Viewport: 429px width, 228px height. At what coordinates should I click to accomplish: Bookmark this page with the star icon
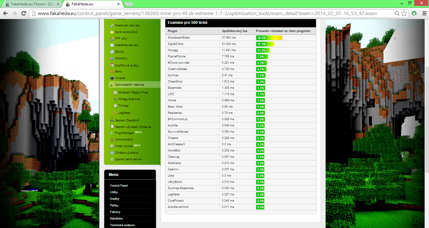pos(404,13)
